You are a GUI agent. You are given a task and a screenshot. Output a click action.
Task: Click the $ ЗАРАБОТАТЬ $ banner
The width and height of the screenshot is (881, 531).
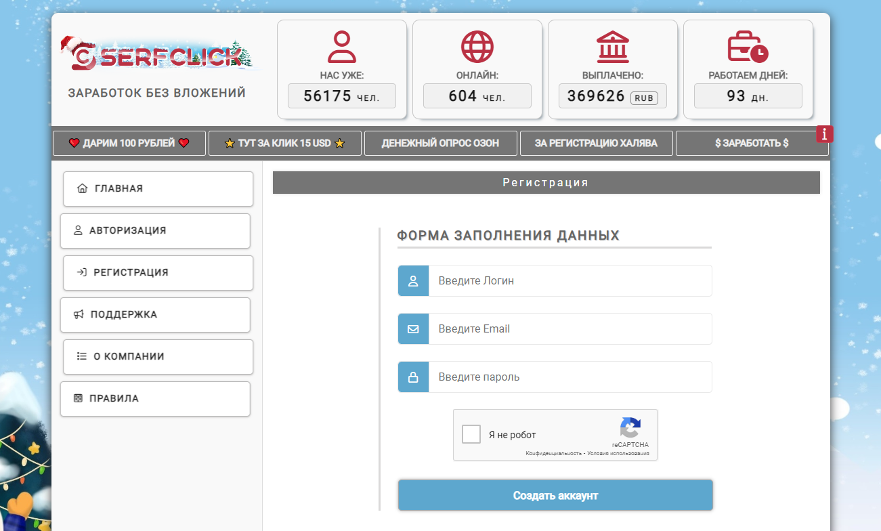click(x=752, y=143)
